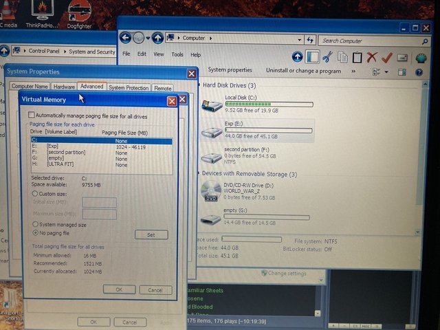440x330 pixels.
Task: Toggle the folder pane toolbar icon
Action: tap(312, 57)
